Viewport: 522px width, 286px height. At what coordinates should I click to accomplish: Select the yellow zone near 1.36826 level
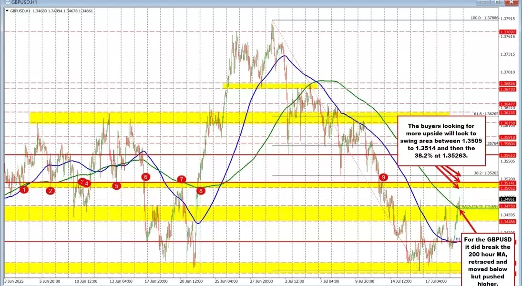[268, 86]
